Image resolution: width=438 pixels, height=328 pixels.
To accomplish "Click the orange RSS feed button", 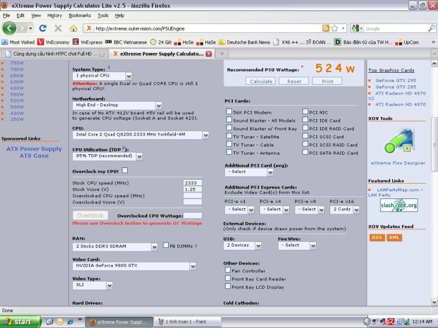I will pyautogui.click(x=376, y=237).
